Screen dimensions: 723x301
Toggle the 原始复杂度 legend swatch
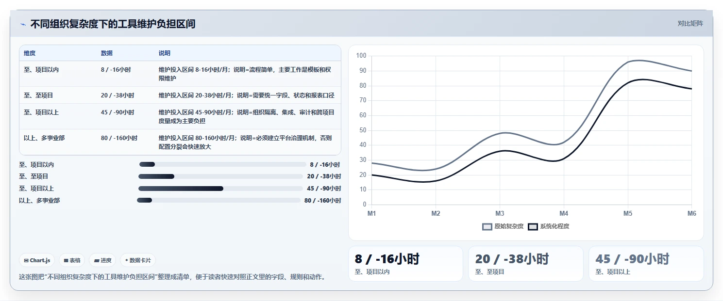(x=488, y=226)
